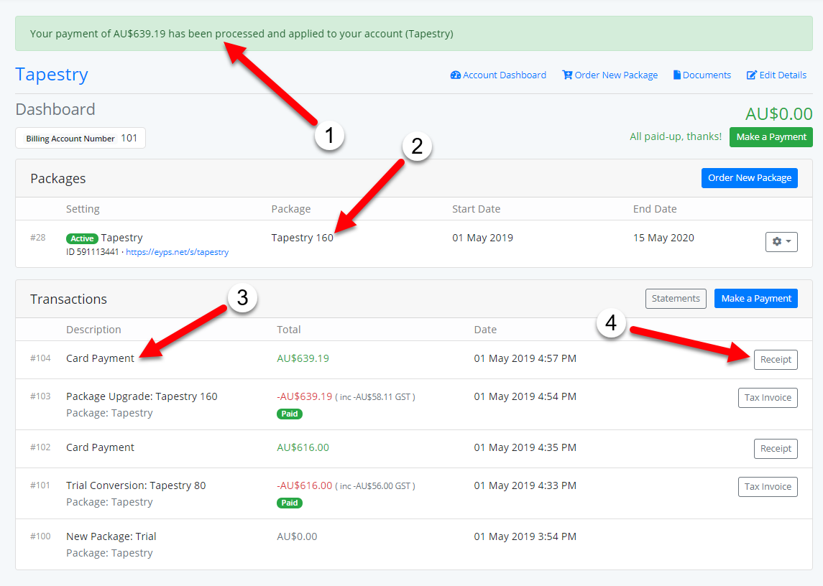View Receipt for transaction #104
823x586 pixels.
point(776,360)
